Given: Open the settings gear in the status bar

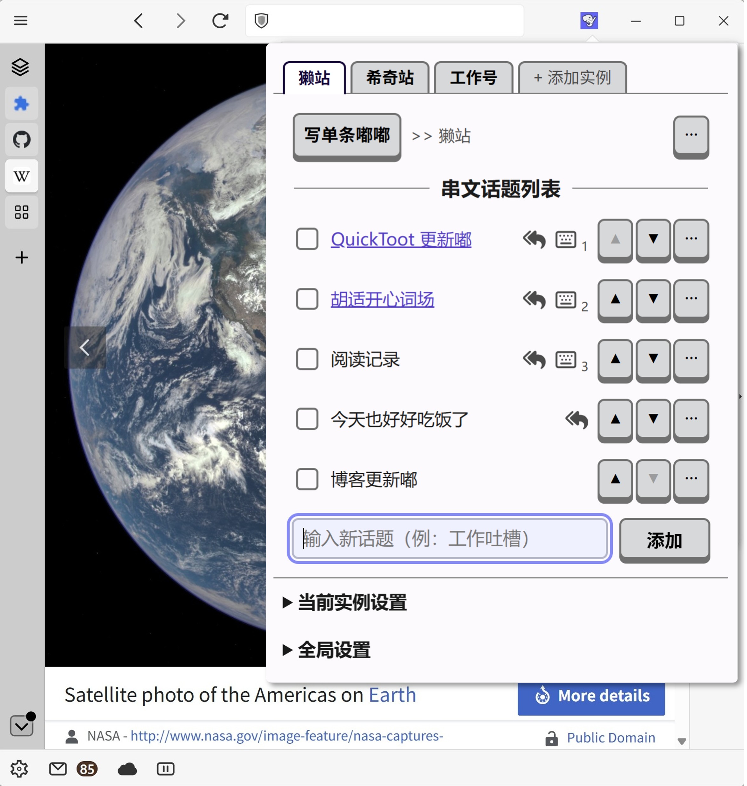Looking at the screenshot, I should point(19,769).
